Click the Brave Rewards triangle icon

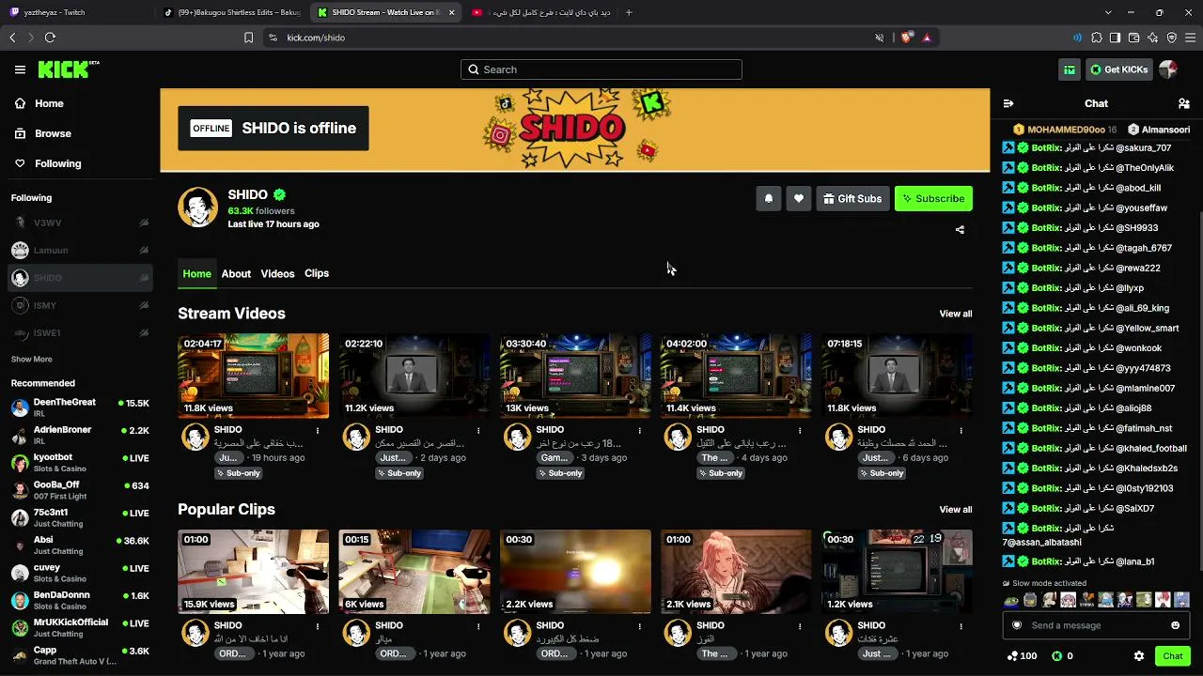(927, 38)
